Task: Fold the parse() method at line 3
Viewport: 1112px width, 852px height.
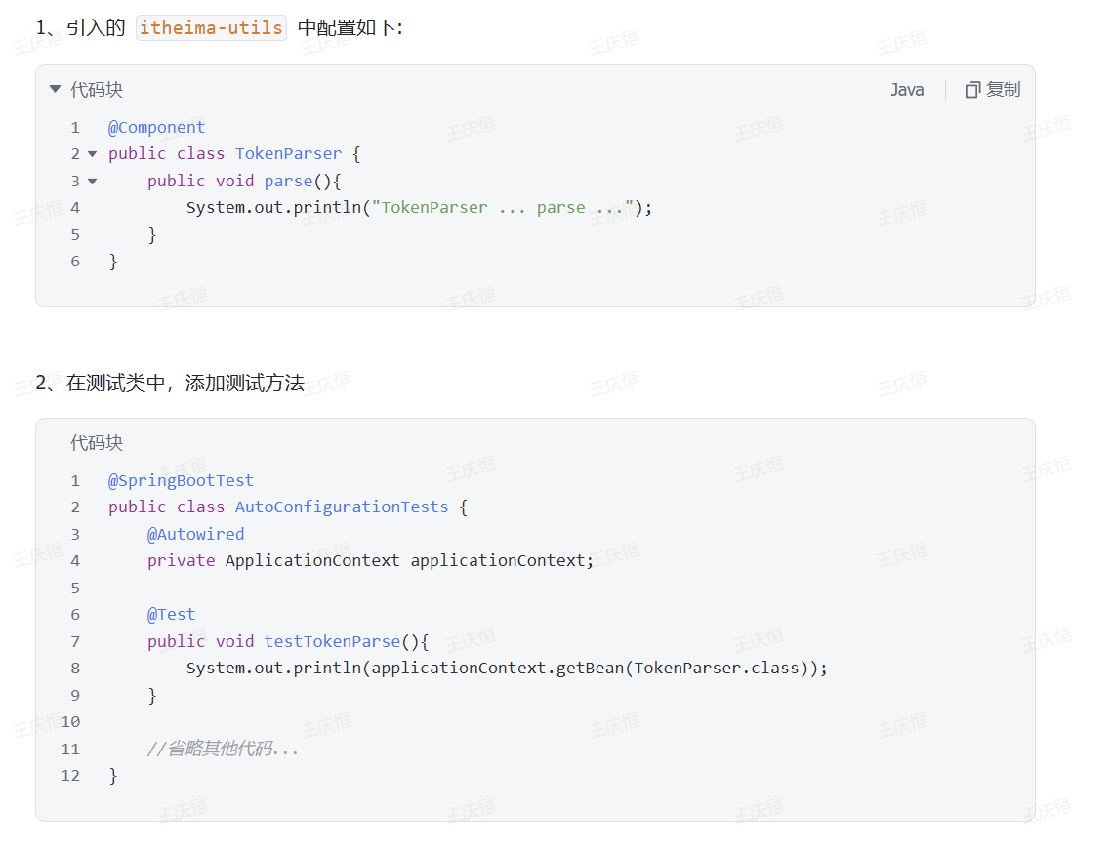Action: 92,181
